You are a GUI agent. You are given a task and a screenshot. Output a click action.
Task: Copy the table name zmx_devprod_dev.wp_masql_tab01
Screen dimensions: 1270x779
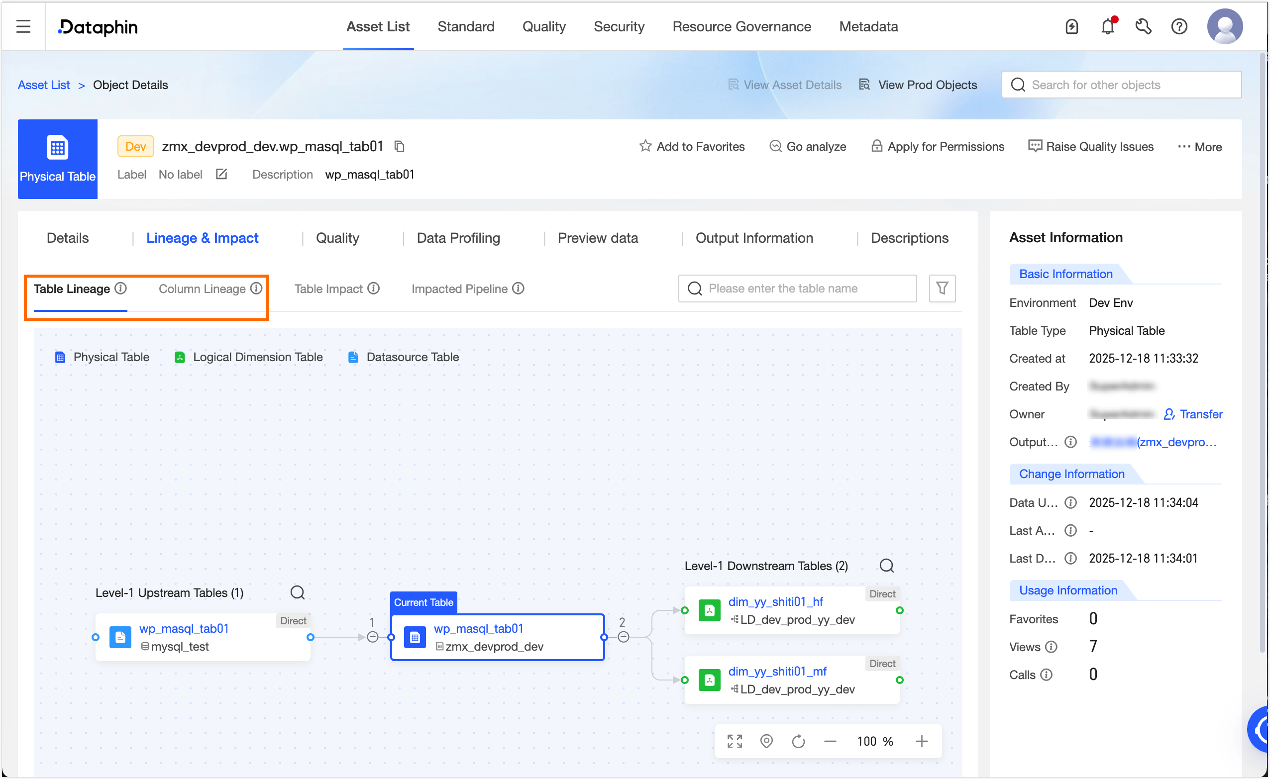click(x=400, y=146)
